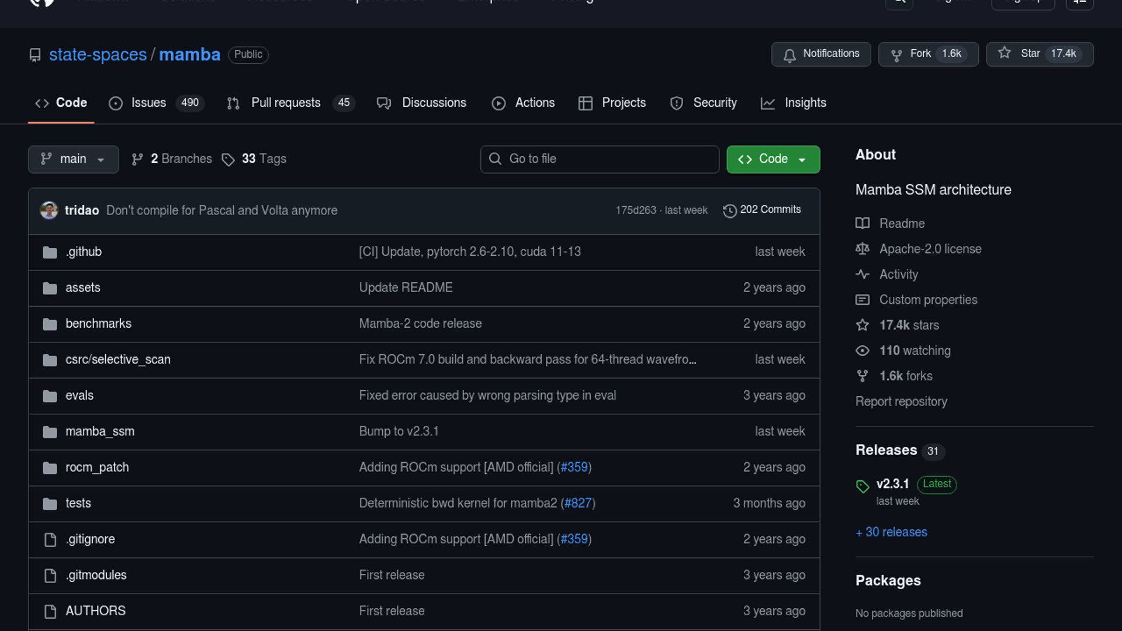Click the Star icon button
This screenshot has height=631, width=1122.
1004,53
